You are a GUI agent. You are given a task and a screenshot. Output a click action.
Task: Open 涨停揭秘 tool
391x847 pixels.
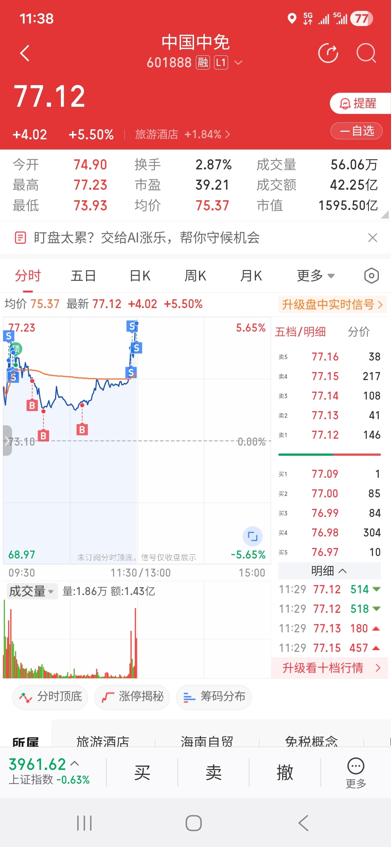click(132, 697)
